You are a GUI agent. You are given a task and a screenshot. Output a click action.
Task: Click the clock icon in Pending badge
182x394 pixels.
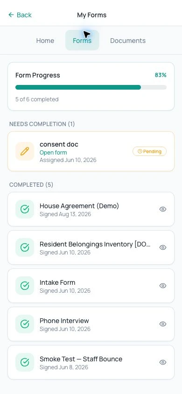(x=140, y=151)
